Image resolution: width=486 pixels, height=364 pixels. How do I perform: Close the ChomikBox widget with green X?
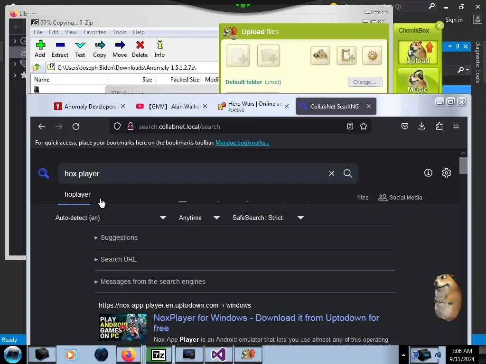439,25
